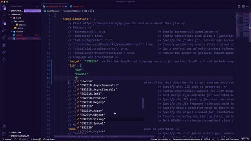
Task: Click the editor minimap overview
Action: [x=242, y=25]
